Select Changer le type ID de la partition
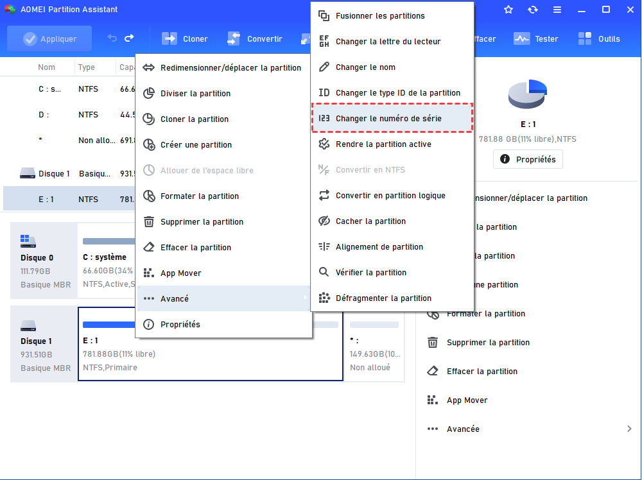This screenshot has width=642, height=480. [392, 93]
